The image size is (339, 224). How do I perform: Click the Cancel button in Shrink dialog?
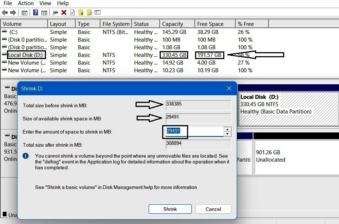coord(213,209)
